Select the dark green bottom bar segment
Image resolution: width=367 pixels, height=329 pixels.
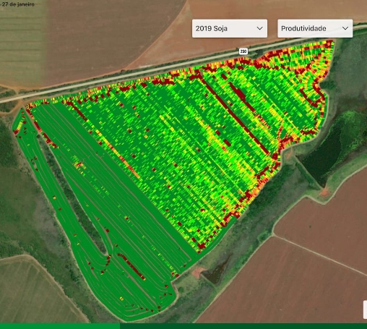pos(243,326)
